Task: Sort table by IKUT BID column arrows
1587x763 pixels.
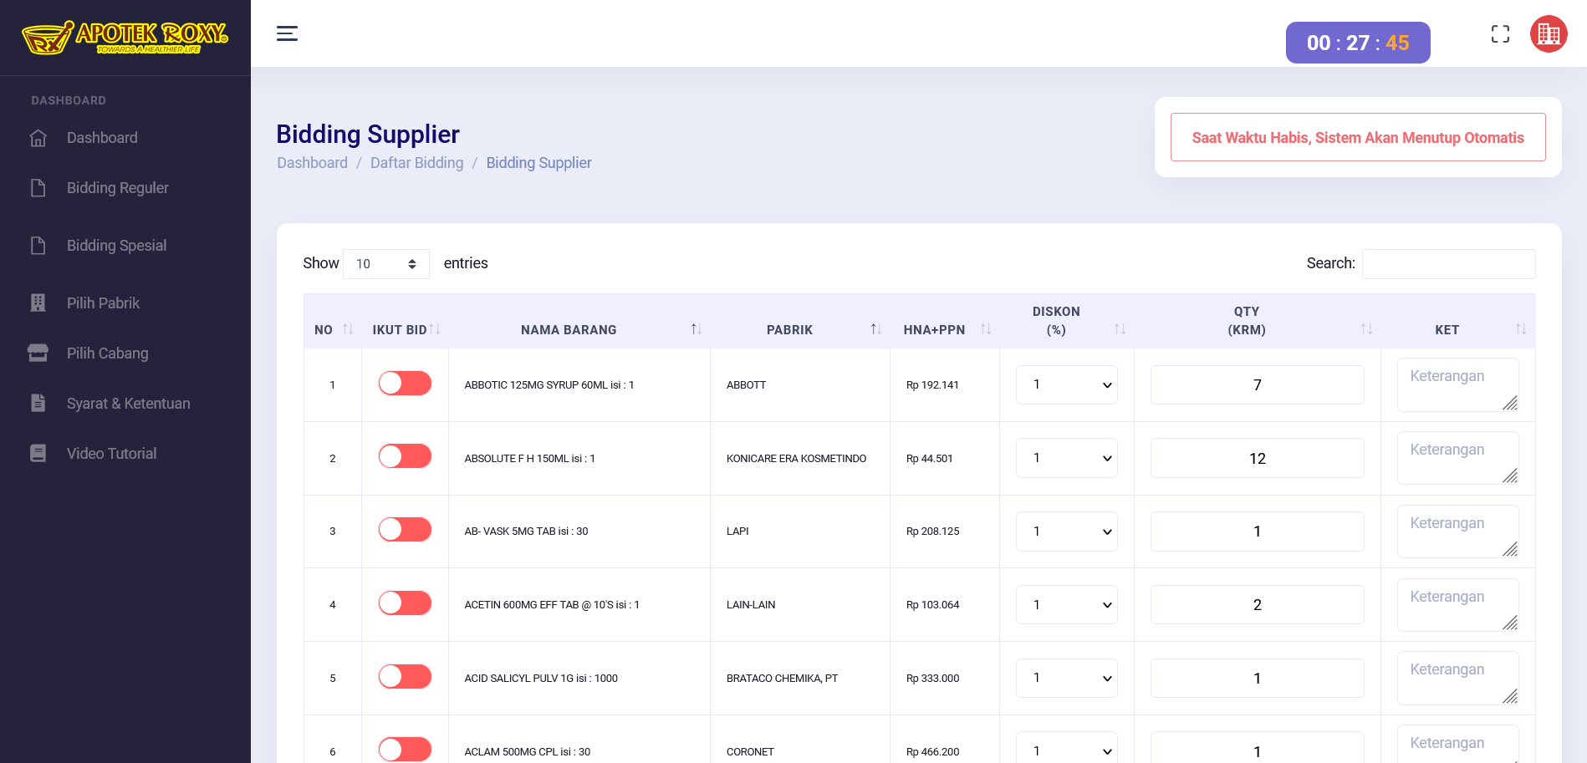Action: 435,329
